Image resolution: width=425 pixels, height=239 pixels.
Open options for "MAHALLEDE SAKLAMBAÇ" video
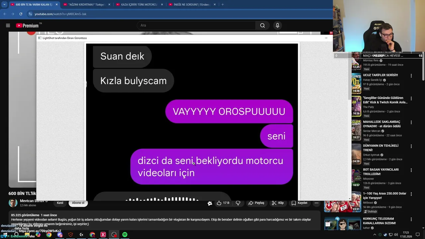(x=411, y=122)
